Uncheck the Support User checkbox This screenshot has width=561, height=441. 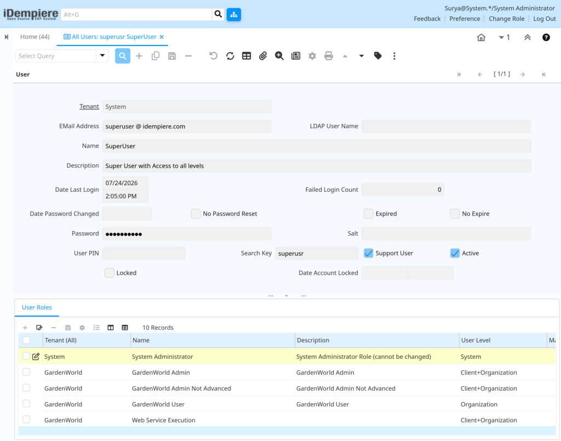(x=368, y=253)
